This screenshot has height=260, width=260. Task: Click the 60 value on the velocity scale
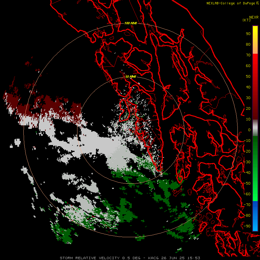(x=248, y=66)
